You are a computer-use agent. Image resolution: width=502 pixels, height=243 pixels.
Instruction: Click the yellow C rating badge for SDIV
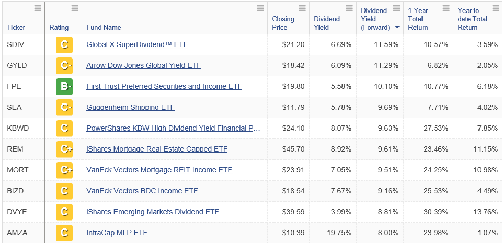pyautogui.click(x=64, y=44)
